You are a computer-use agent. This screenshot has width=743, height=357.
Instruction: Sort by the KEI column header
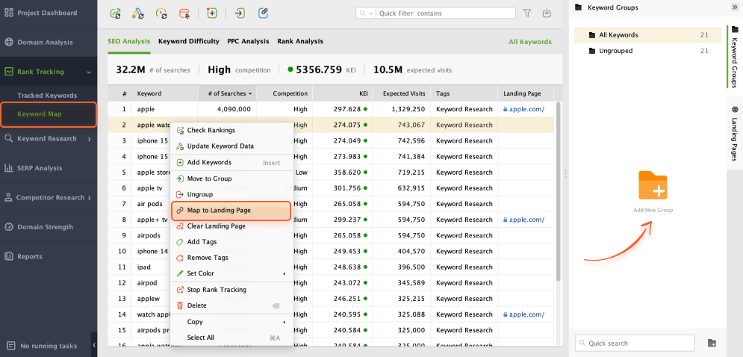tap(343, 93)
